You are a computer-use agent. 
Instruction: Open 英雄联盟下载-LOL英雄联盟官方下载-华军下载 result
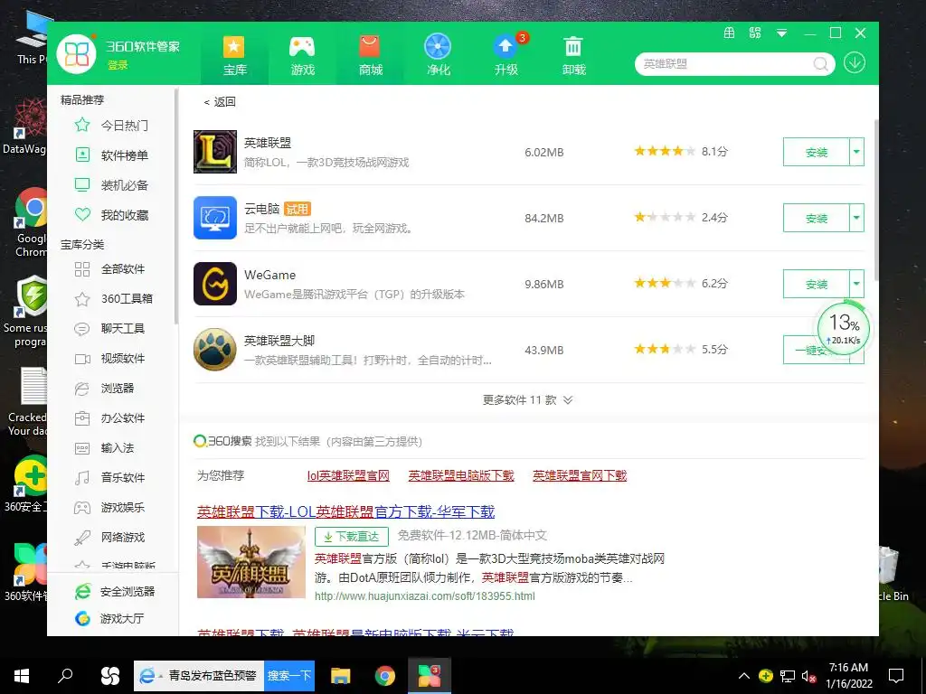pyautogui.click(x=346, y=511)
